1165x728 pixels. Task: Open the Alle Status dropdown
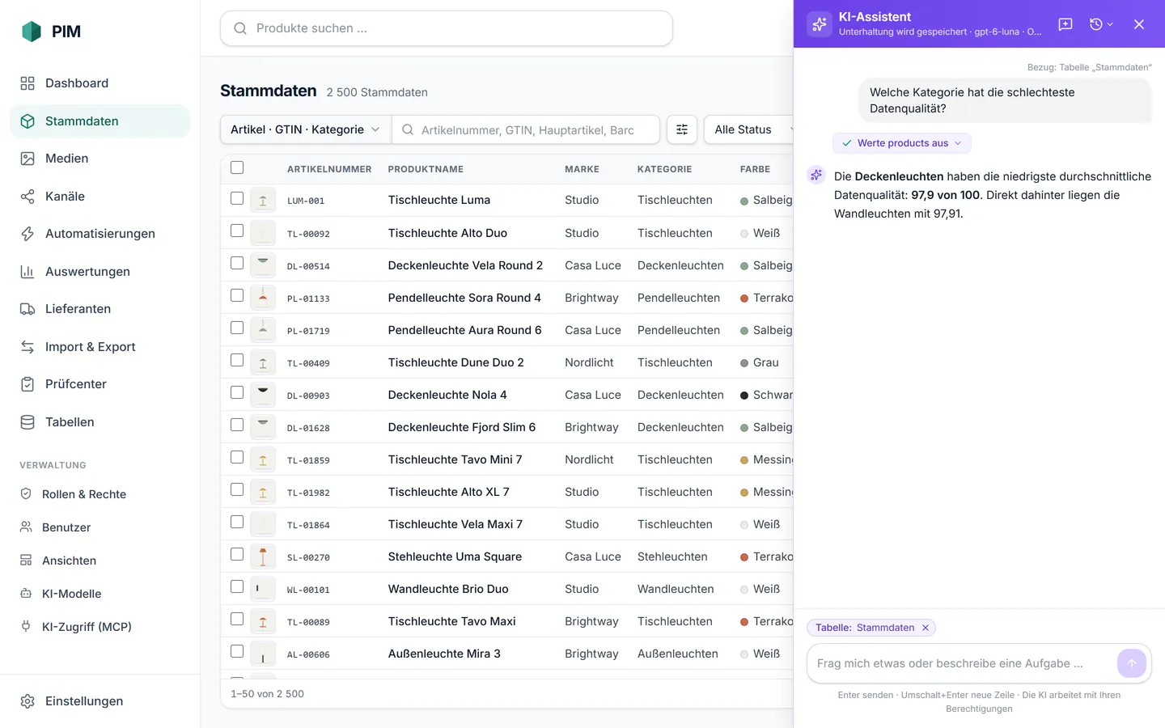point(750,129)
